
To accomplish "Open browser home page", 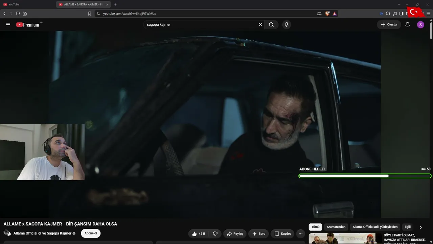I will (x=25, y=14).
